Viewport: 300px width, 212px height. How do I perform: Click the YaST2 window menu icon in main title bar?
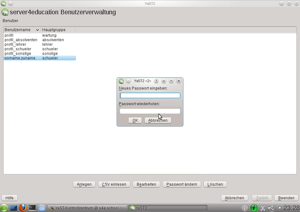(3, 4)
